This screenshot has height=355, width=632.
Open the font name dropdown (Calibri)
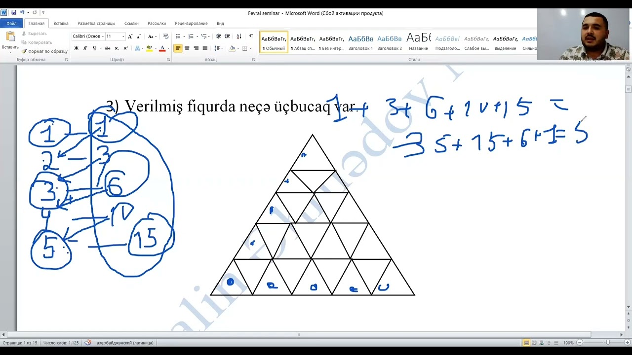click(x=103, y=36)
